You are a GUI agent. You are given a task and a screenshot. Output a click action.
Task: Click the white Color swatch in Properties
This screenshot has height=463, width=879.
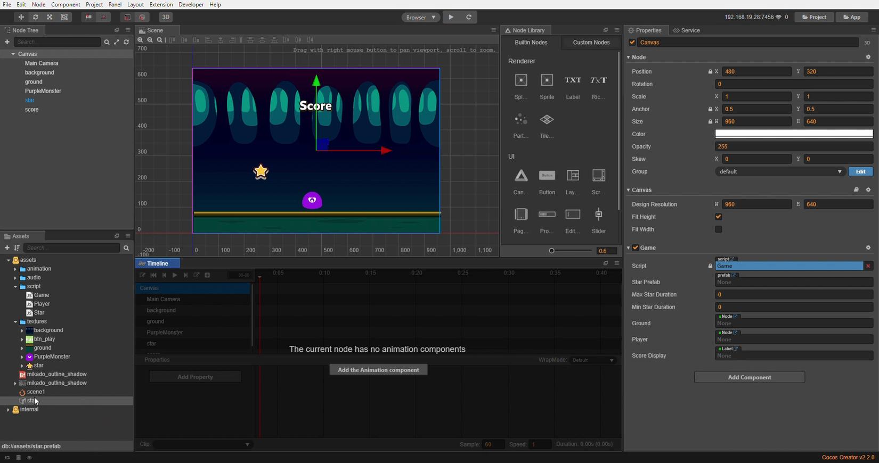click(x=794, y=134)
